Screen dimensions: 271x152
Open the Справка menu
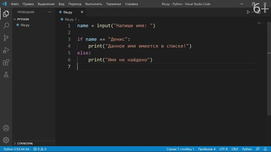131,4
